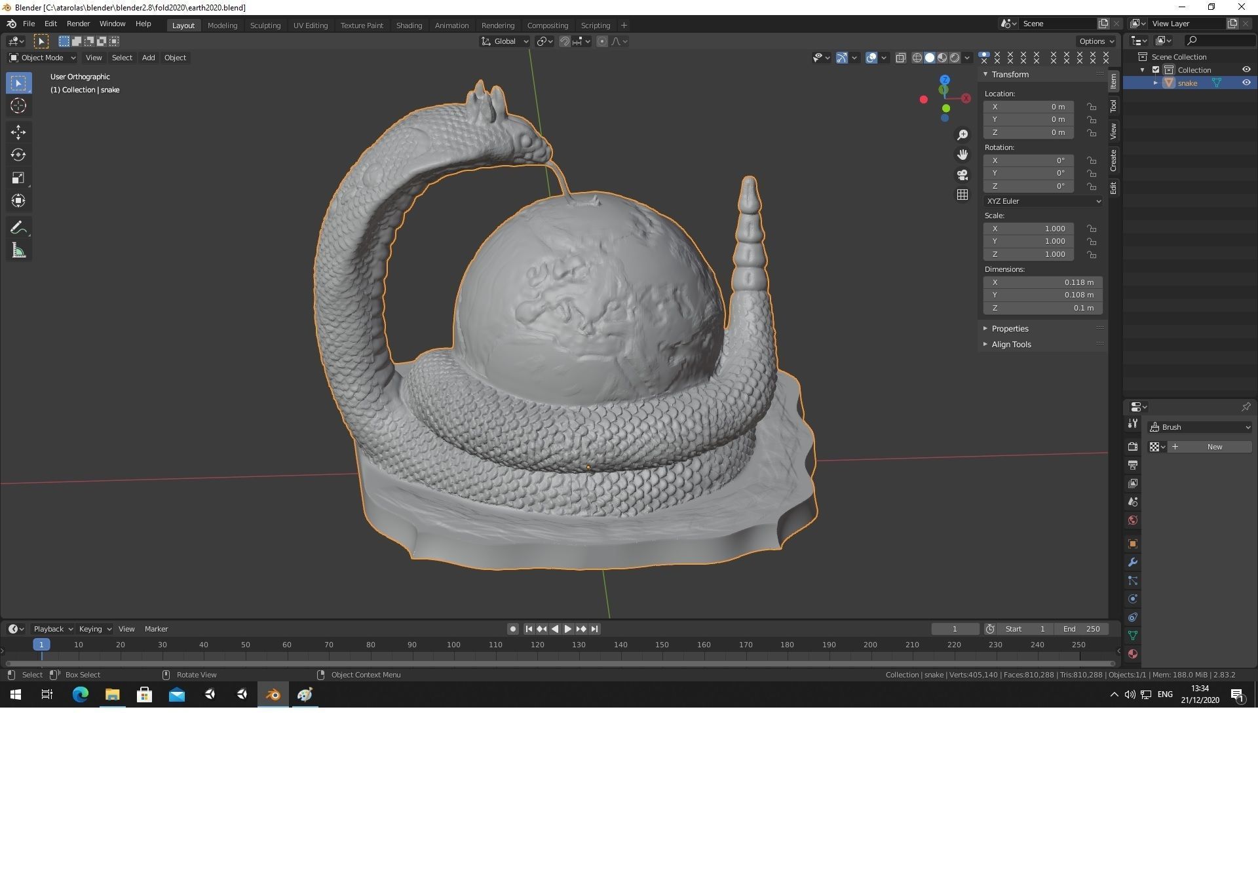Open the Global transform orientation dropdown
Screen dimensions: 1258x891
[x=505, y=41]
